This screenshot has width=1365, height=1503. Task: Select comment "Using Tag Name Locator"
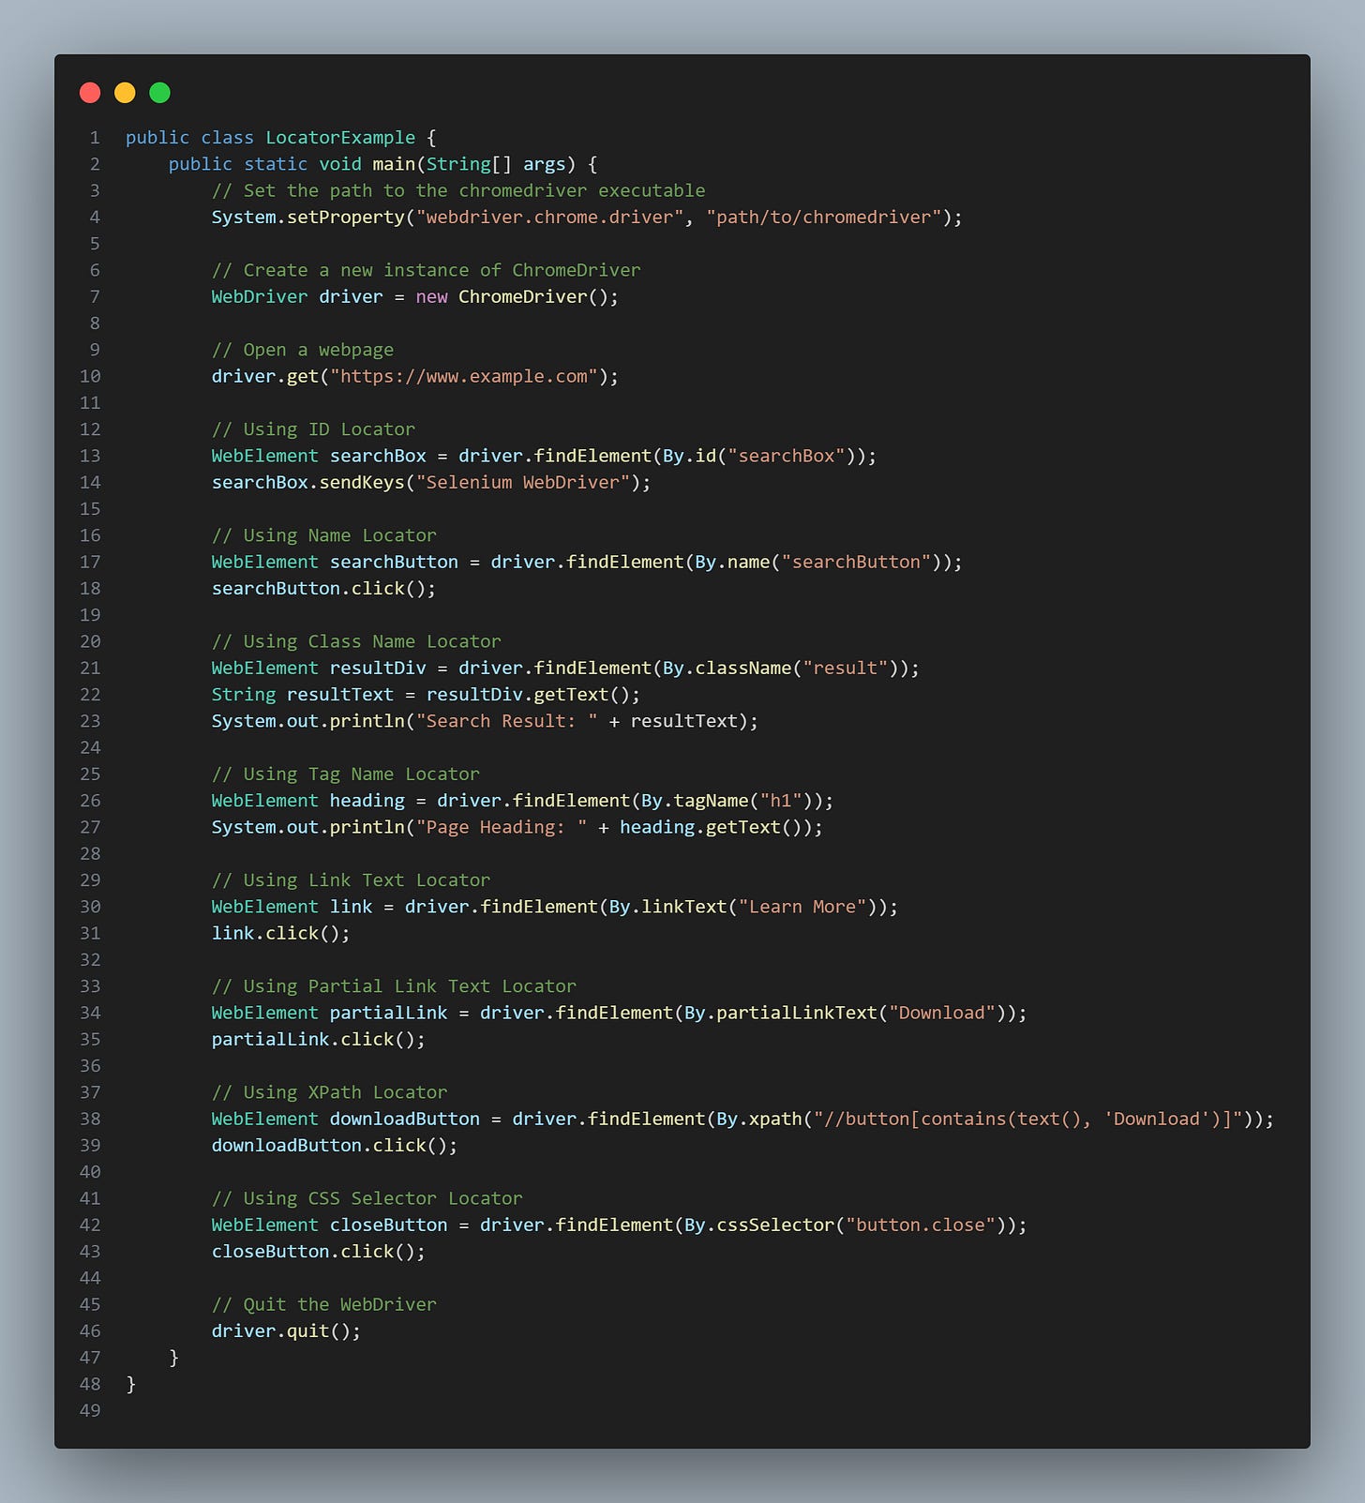(x=346, y=774)
